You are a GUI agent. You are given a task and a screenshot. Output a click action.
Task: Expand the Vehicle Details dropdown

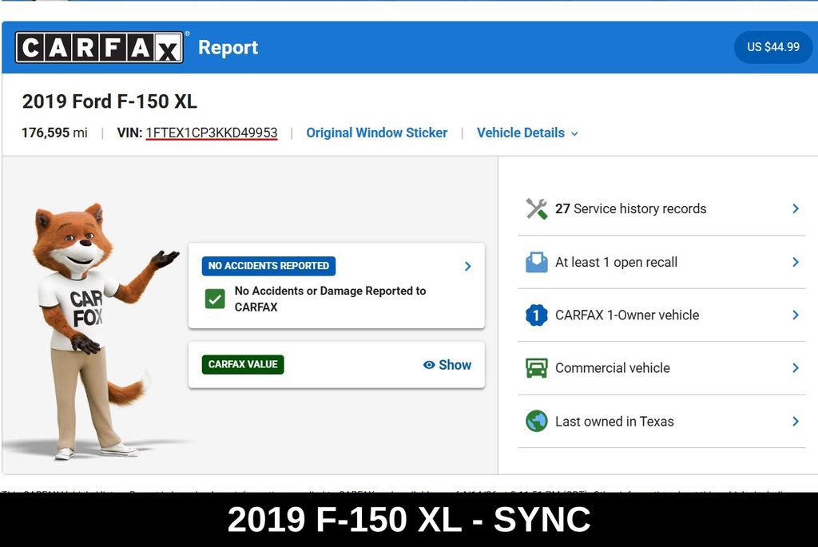pyautogui.click(x=527, y=133)
